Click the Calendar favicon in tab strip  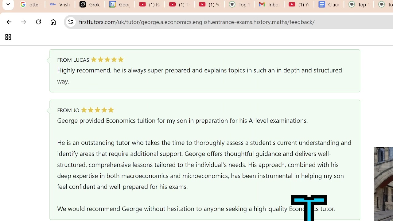[x=112, y=5]
